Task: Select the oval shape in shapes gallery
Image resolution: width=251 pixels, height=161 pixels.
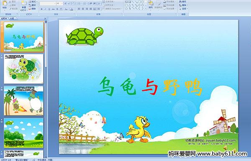Action: point(143,2)
